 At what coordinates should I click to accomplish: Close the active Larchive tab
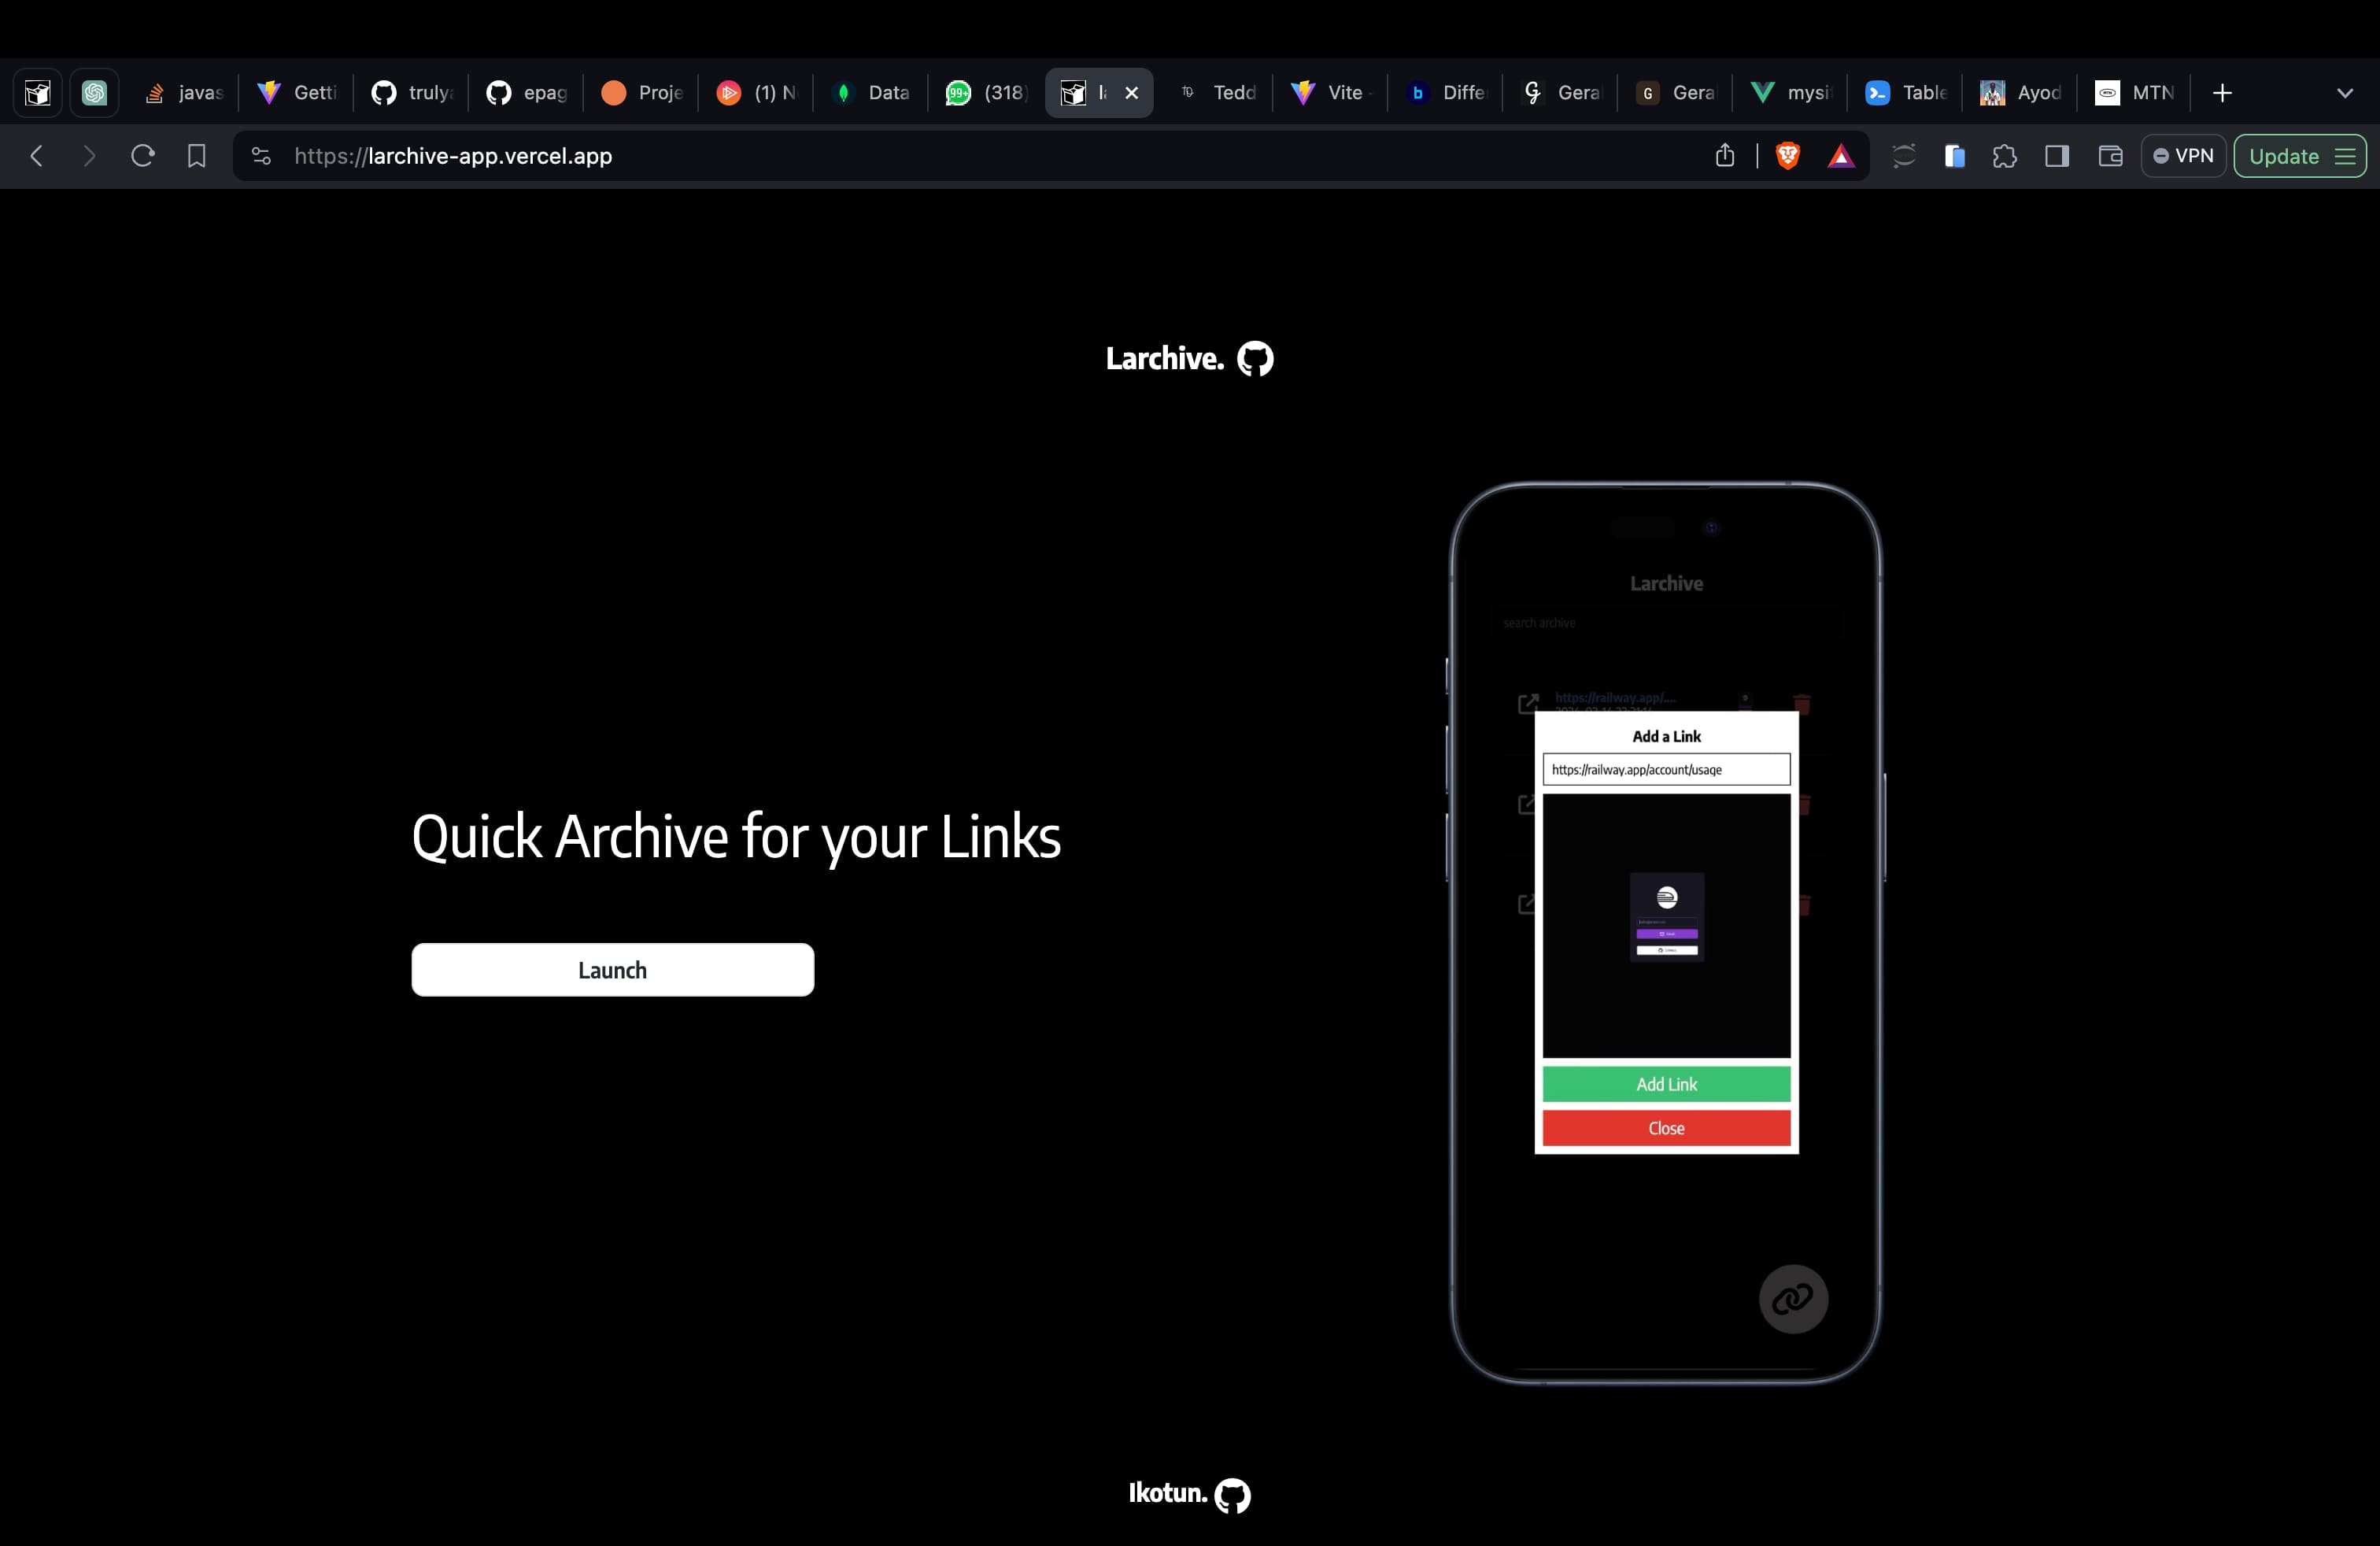[1132, 93]
